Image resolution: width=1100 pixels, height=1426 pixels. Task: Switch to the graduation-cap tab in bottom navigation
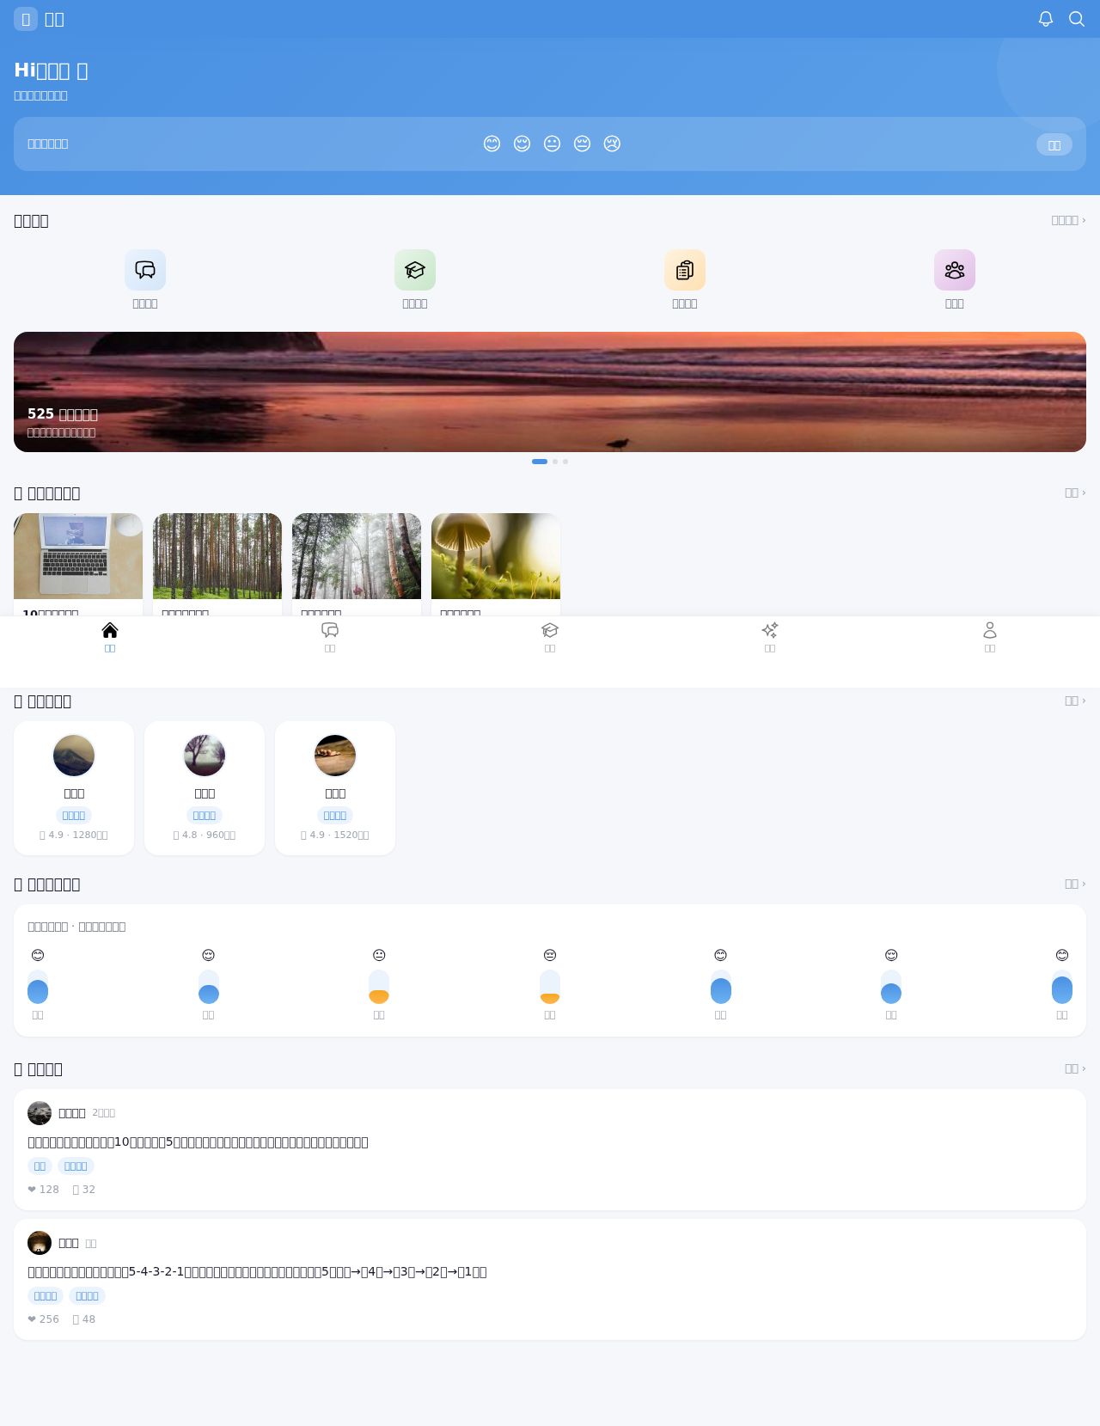(550, 637)
